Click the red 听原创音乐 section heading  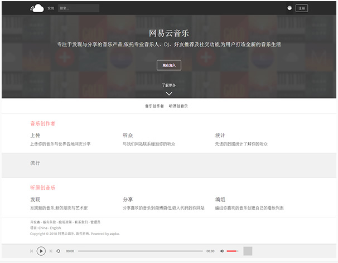point(43,187)
